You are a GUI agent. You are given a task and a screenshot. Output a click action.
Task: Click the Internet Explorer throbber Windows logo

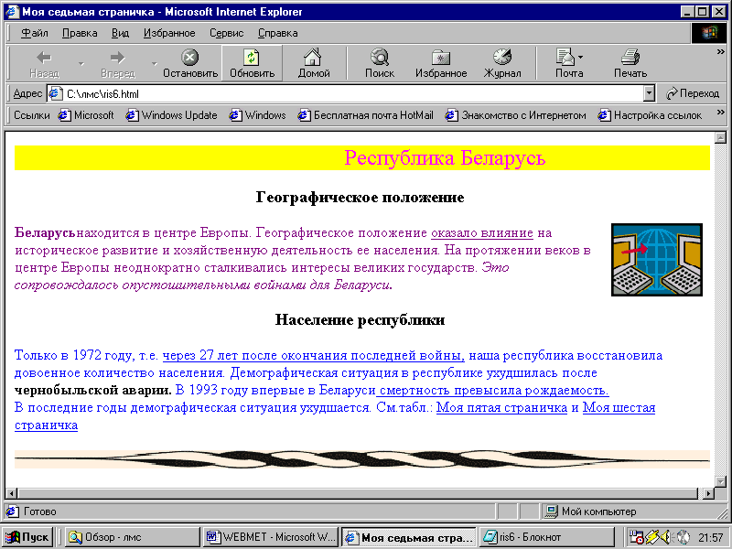tap(708, 33)
